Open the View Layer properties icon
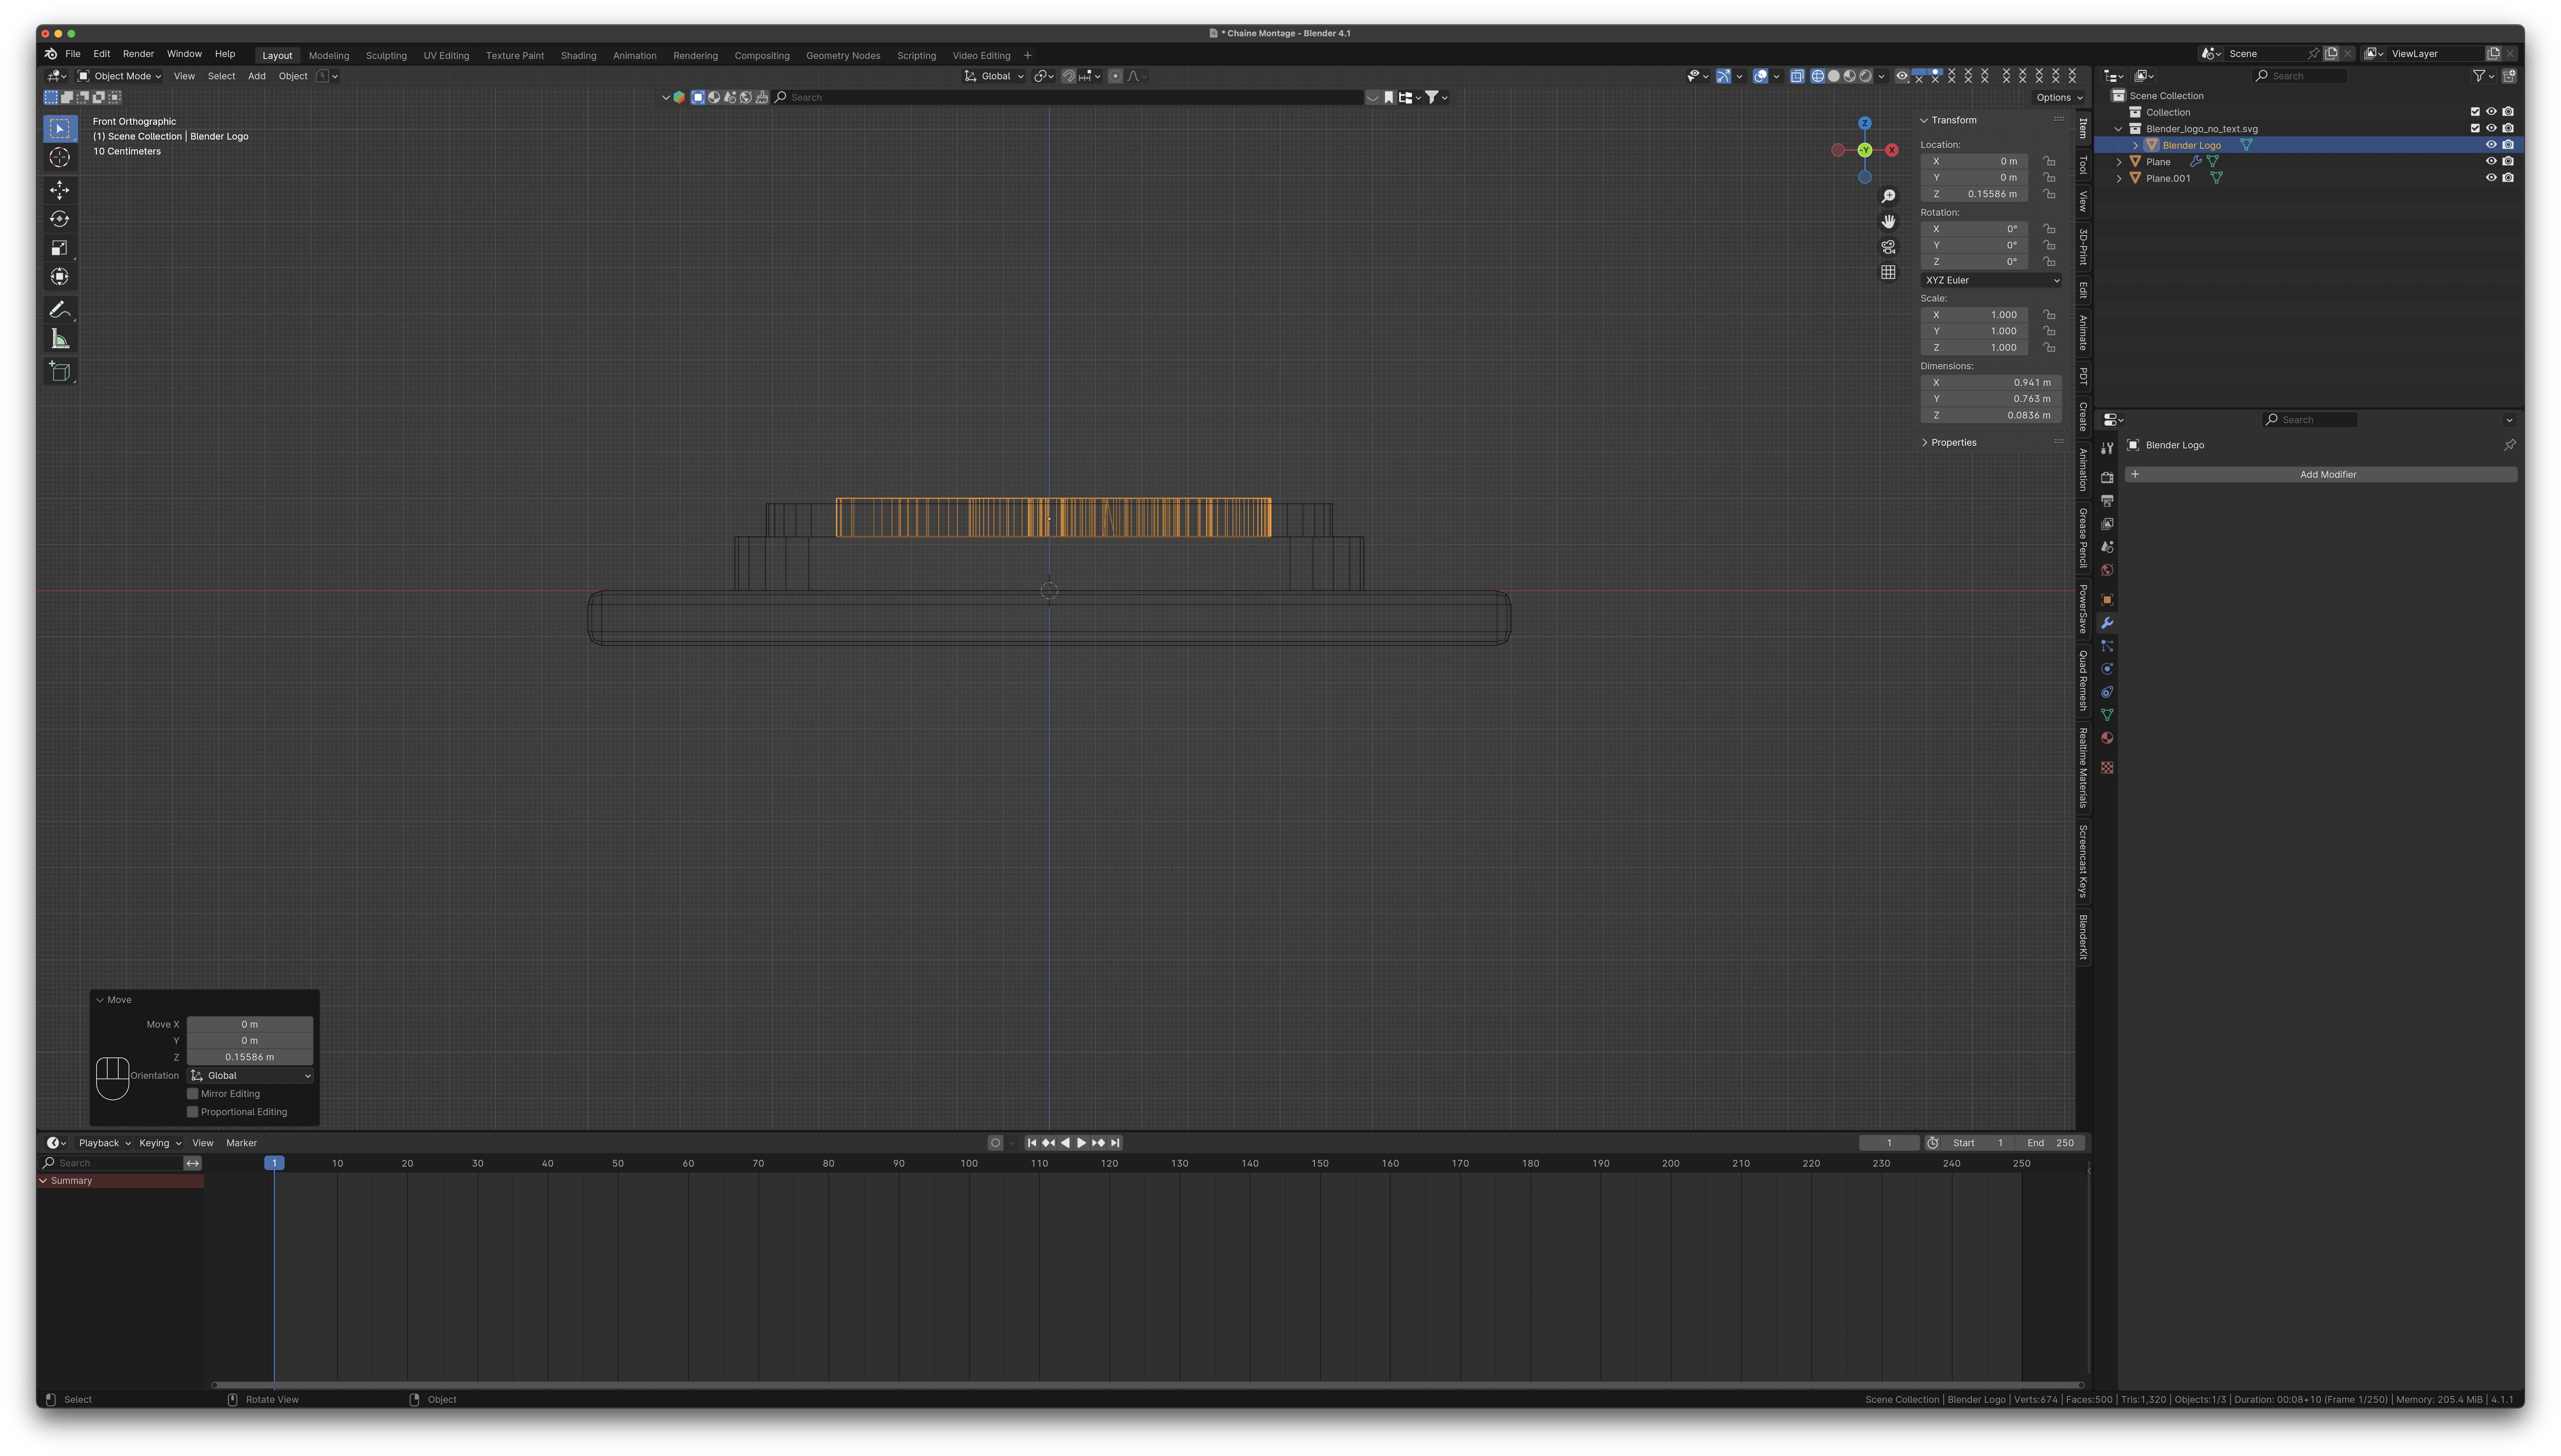 pyautogui.click(x=2107, y=524)
